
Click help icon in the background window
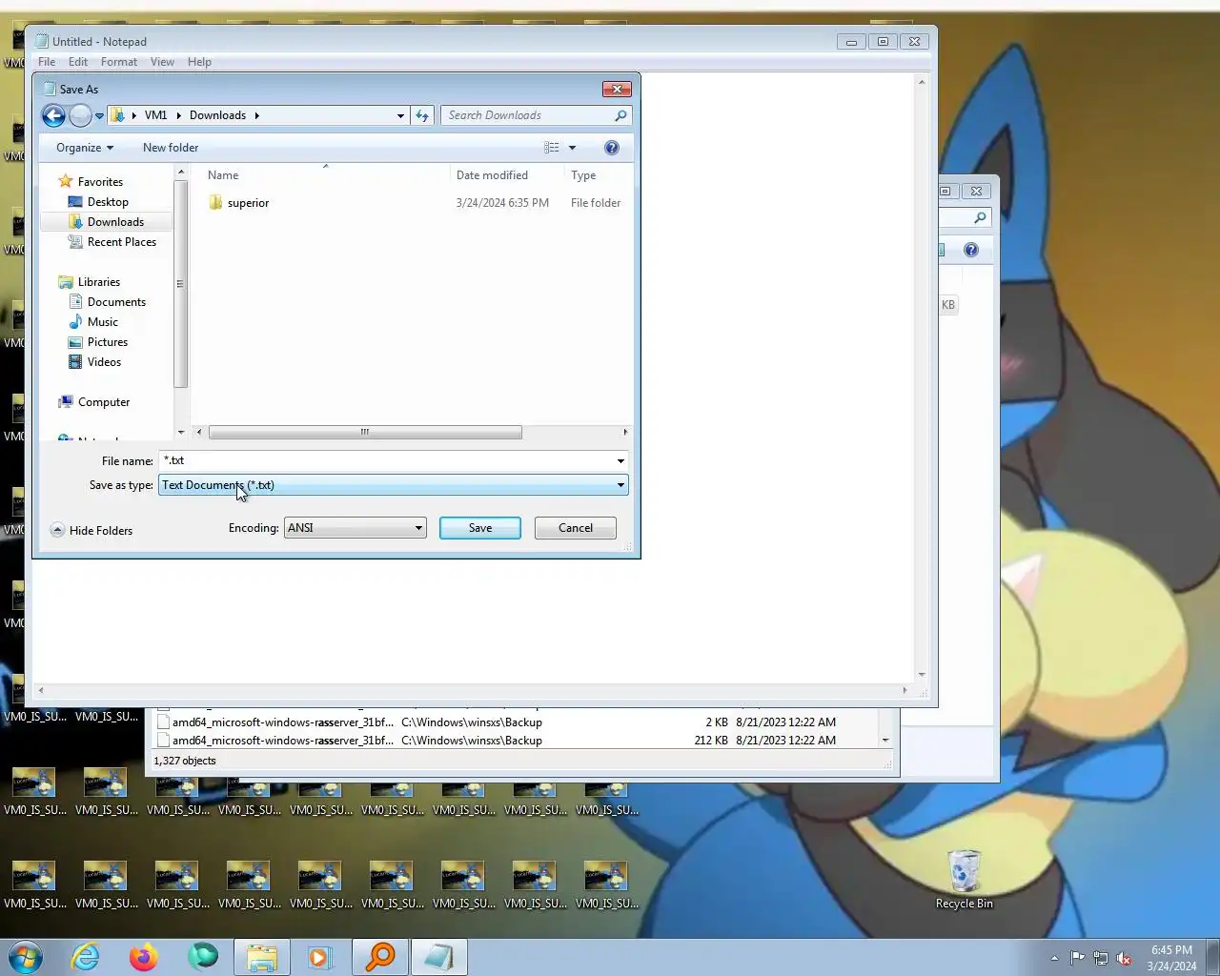click(x=971, y=250)
